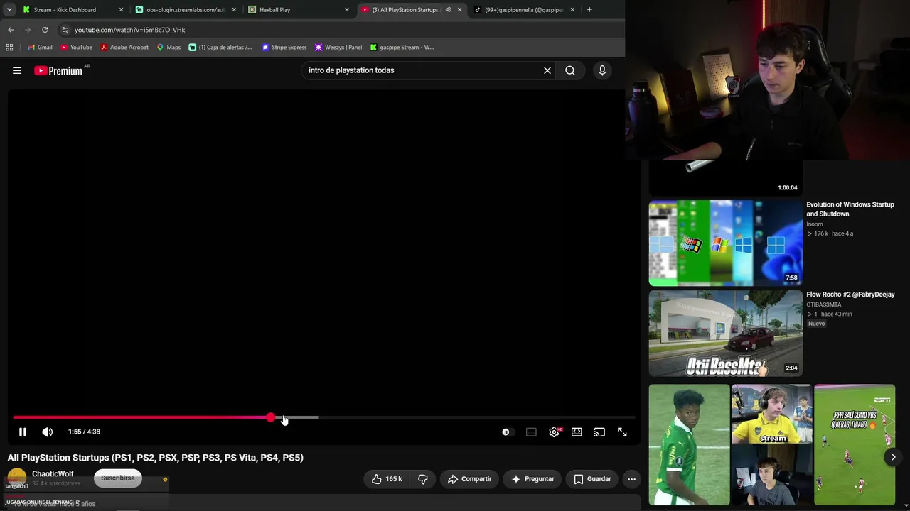Go to YouTube Premium home logo
The height and width of the screenshot is (511, 910).
pos(58,70)
